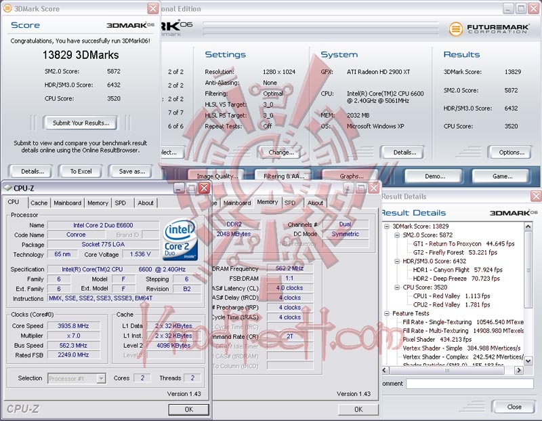
Task: Select HDR2 - Deep Freeze row
Action: 456,279
